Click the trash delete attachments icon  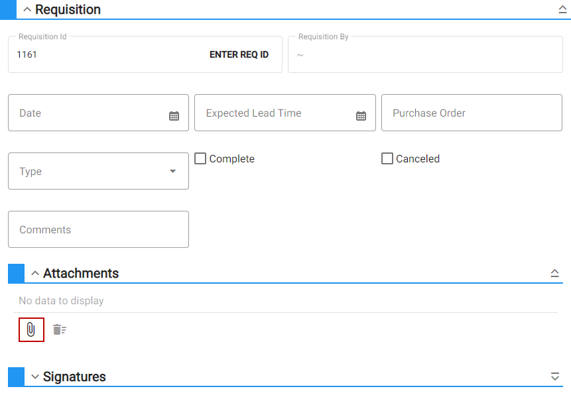coord(60,330)
